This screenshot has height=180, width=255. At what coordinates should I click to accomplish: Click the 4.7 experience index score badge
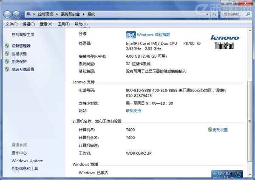pyautogui.click(x=130, y=34)
